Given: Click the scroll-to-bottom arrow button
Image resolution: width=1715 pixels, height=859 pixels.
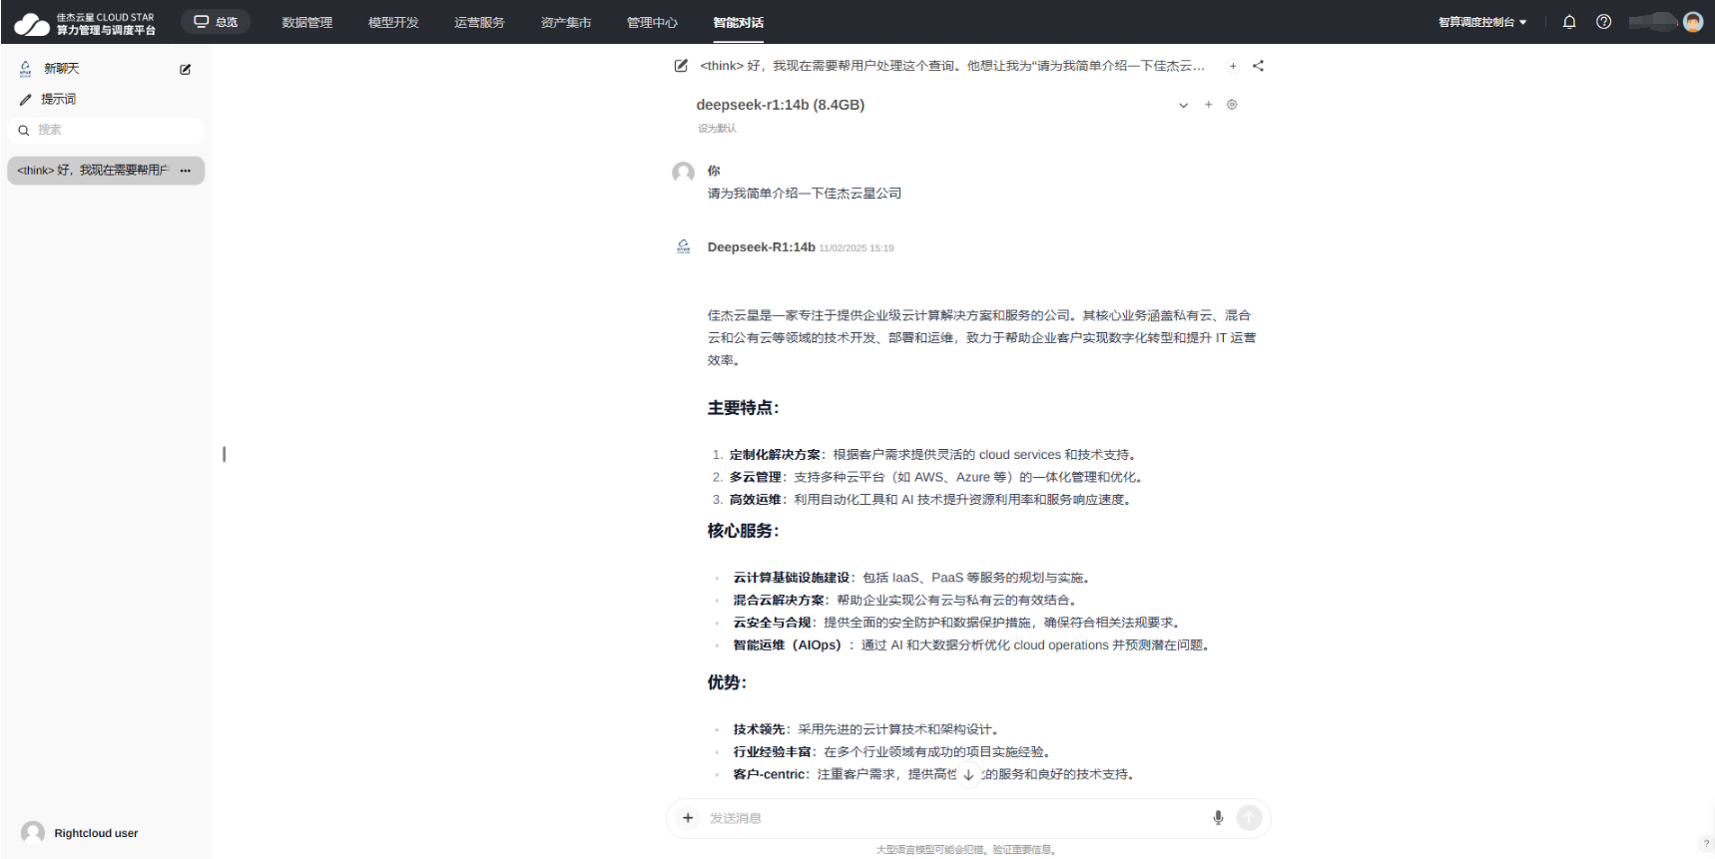Looking at the screenshot, I should (968, 774).
